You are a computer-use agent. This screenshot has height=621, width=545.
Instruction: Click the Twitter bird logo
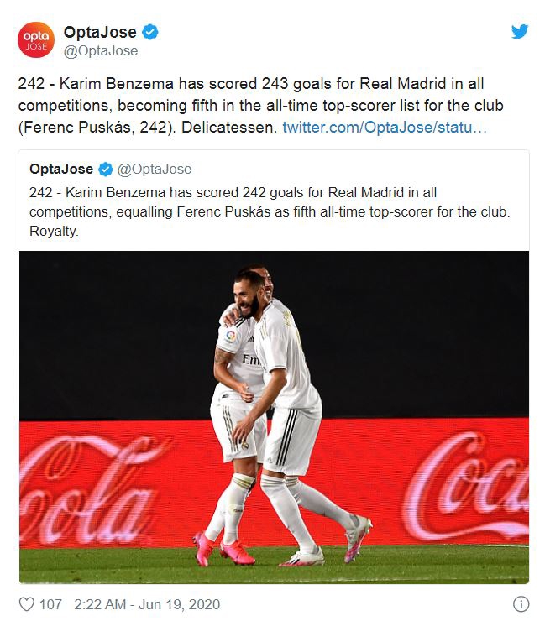tap(520, 32)
